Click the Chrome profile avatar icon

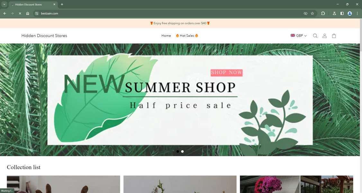(x=350, y=13)
